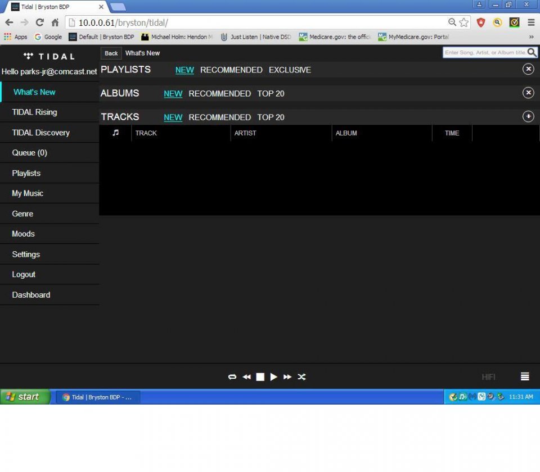Toggle shuffle playback icon
The width and height of the screenshot is (540, 472).
[x=301, y=376]
